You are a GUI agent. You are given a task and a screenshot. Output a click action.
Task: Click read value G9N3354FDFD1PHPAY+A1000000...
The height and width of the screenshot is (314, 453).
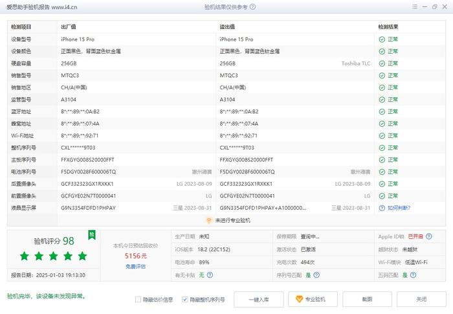tap(263, 208)
